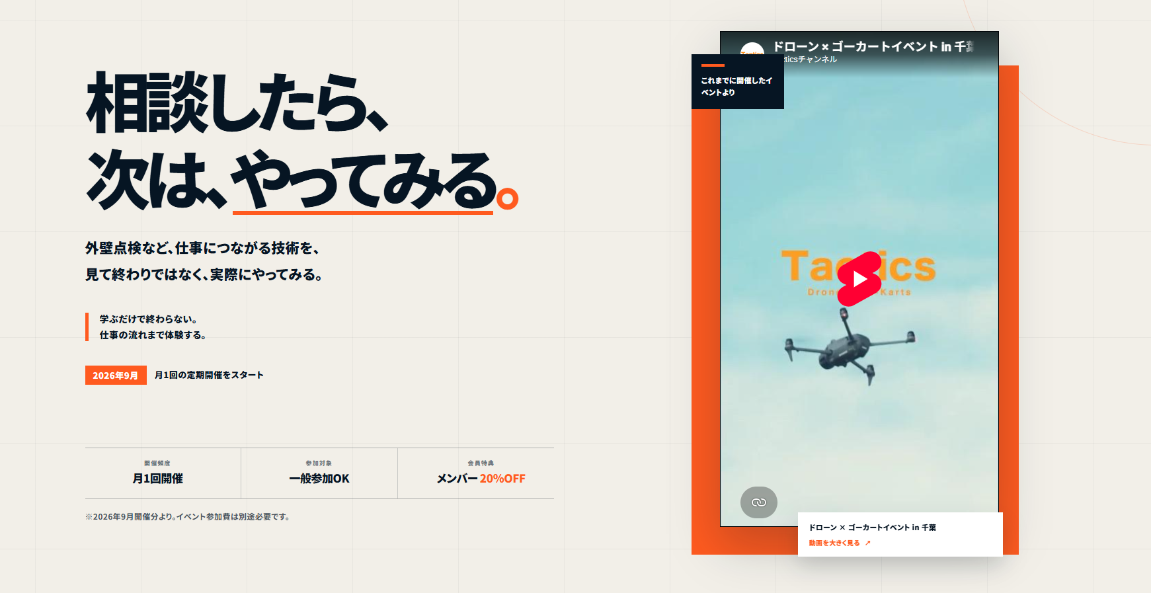Click the copy link chain icon

click(759, 502)
